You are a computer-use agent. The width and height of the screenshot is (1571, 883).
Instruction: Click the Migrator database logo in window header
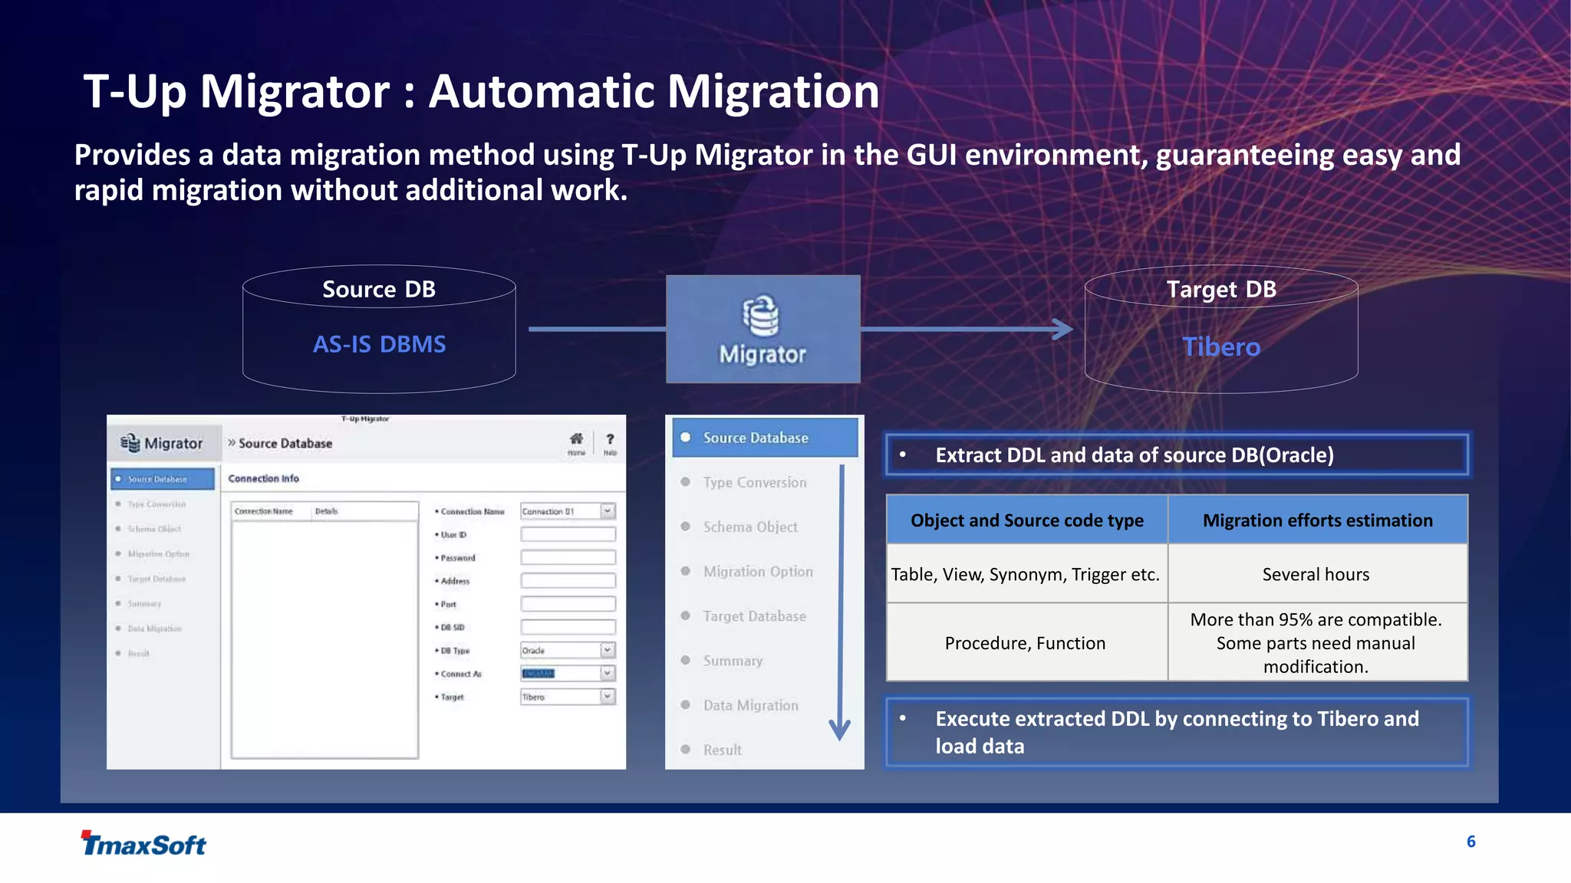[130, 443]
